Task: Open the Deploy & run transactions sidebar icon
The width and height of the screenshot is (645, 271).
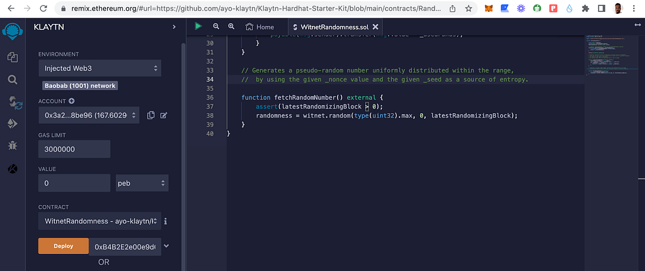Action: pos(13,124)
